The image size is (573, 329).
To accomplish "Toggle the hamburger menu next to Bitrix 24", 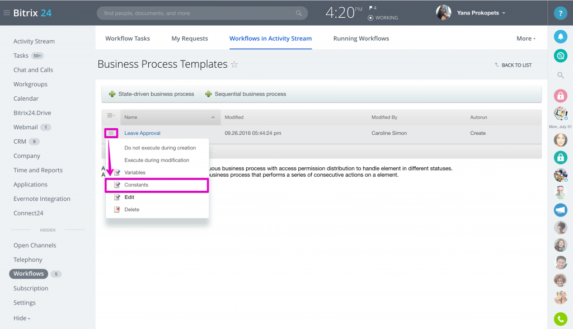I will coord(7,13).
